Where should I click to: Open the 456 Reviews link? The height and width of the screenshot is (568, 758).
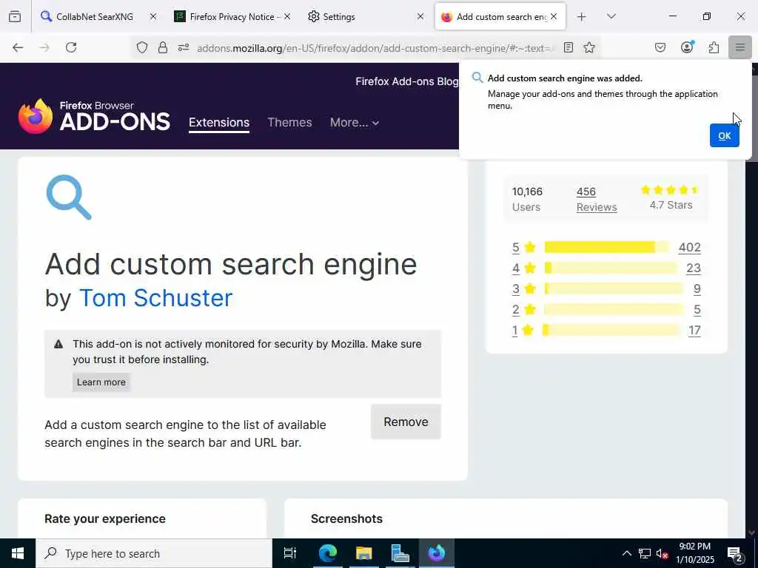[x=597, y=199]
